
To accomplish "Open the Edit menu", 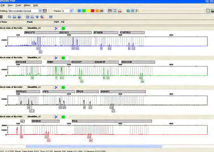I will pyautogui.click(x=3, y=5).
